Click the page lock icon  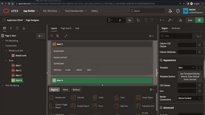click(138, 20)
